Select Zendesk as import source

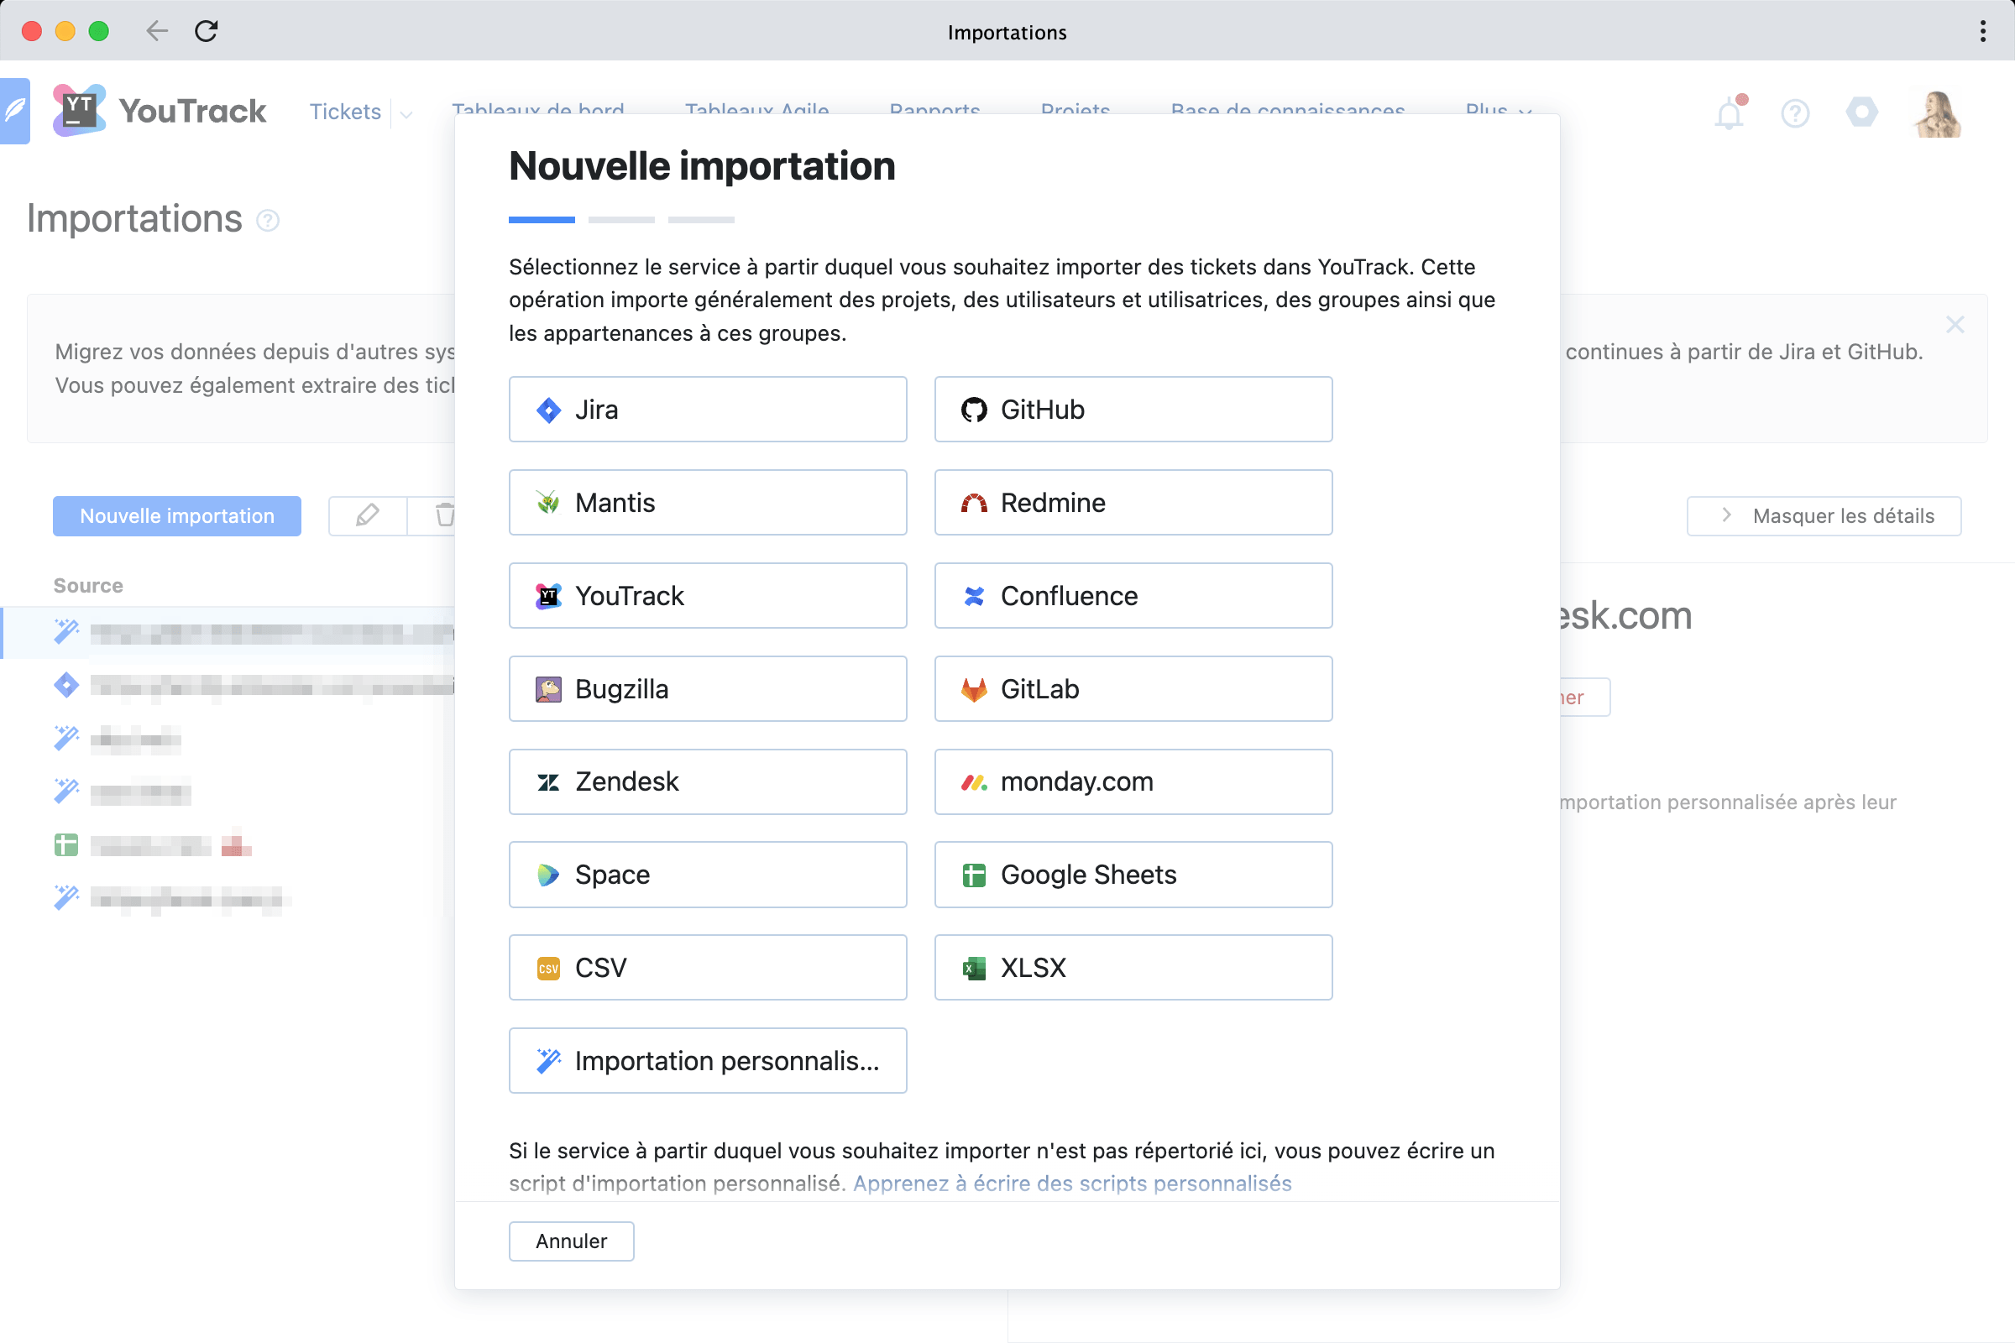click(x=707, y=782)
